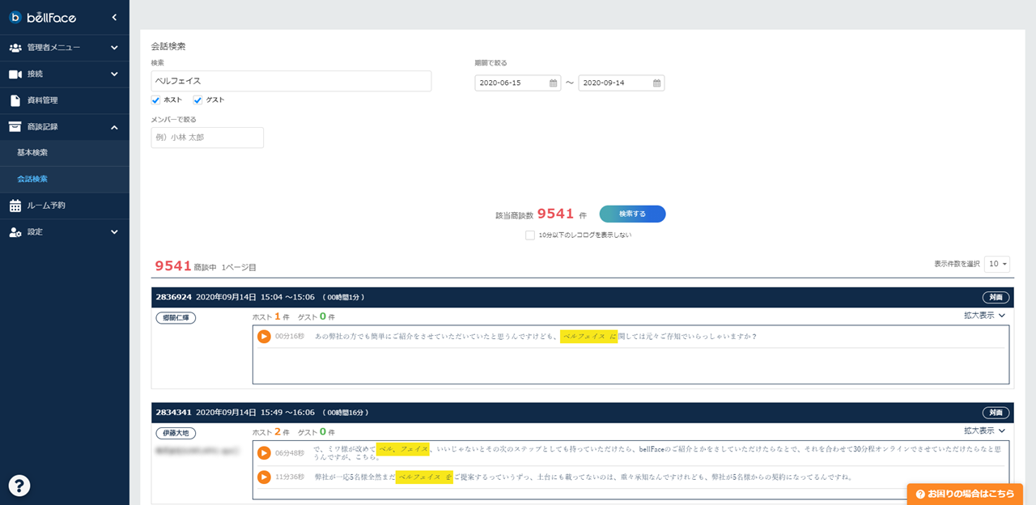The image size is (1036, 505).
Task: Play the 11分36秒 conversation clip
Action: 264,477
